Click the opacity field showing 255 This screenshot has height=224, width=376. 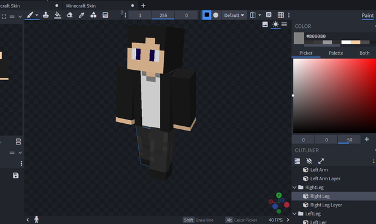pyautogui.click(x=163, y=15)
